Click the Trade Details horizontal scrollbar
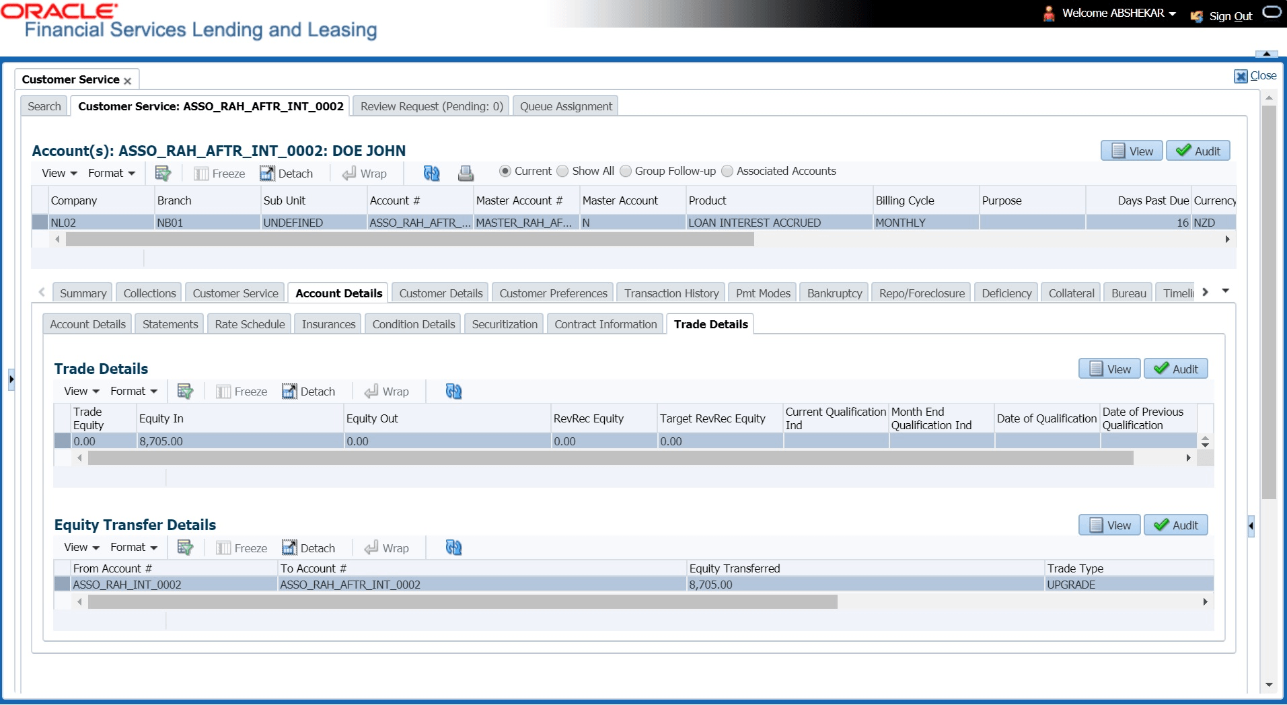 (610, 458)
